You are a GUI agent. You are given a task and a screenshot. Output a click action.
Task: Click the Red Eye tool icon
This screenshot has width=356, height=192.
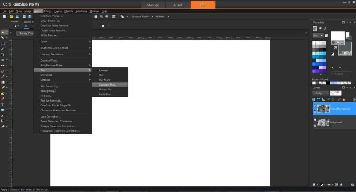3,65
